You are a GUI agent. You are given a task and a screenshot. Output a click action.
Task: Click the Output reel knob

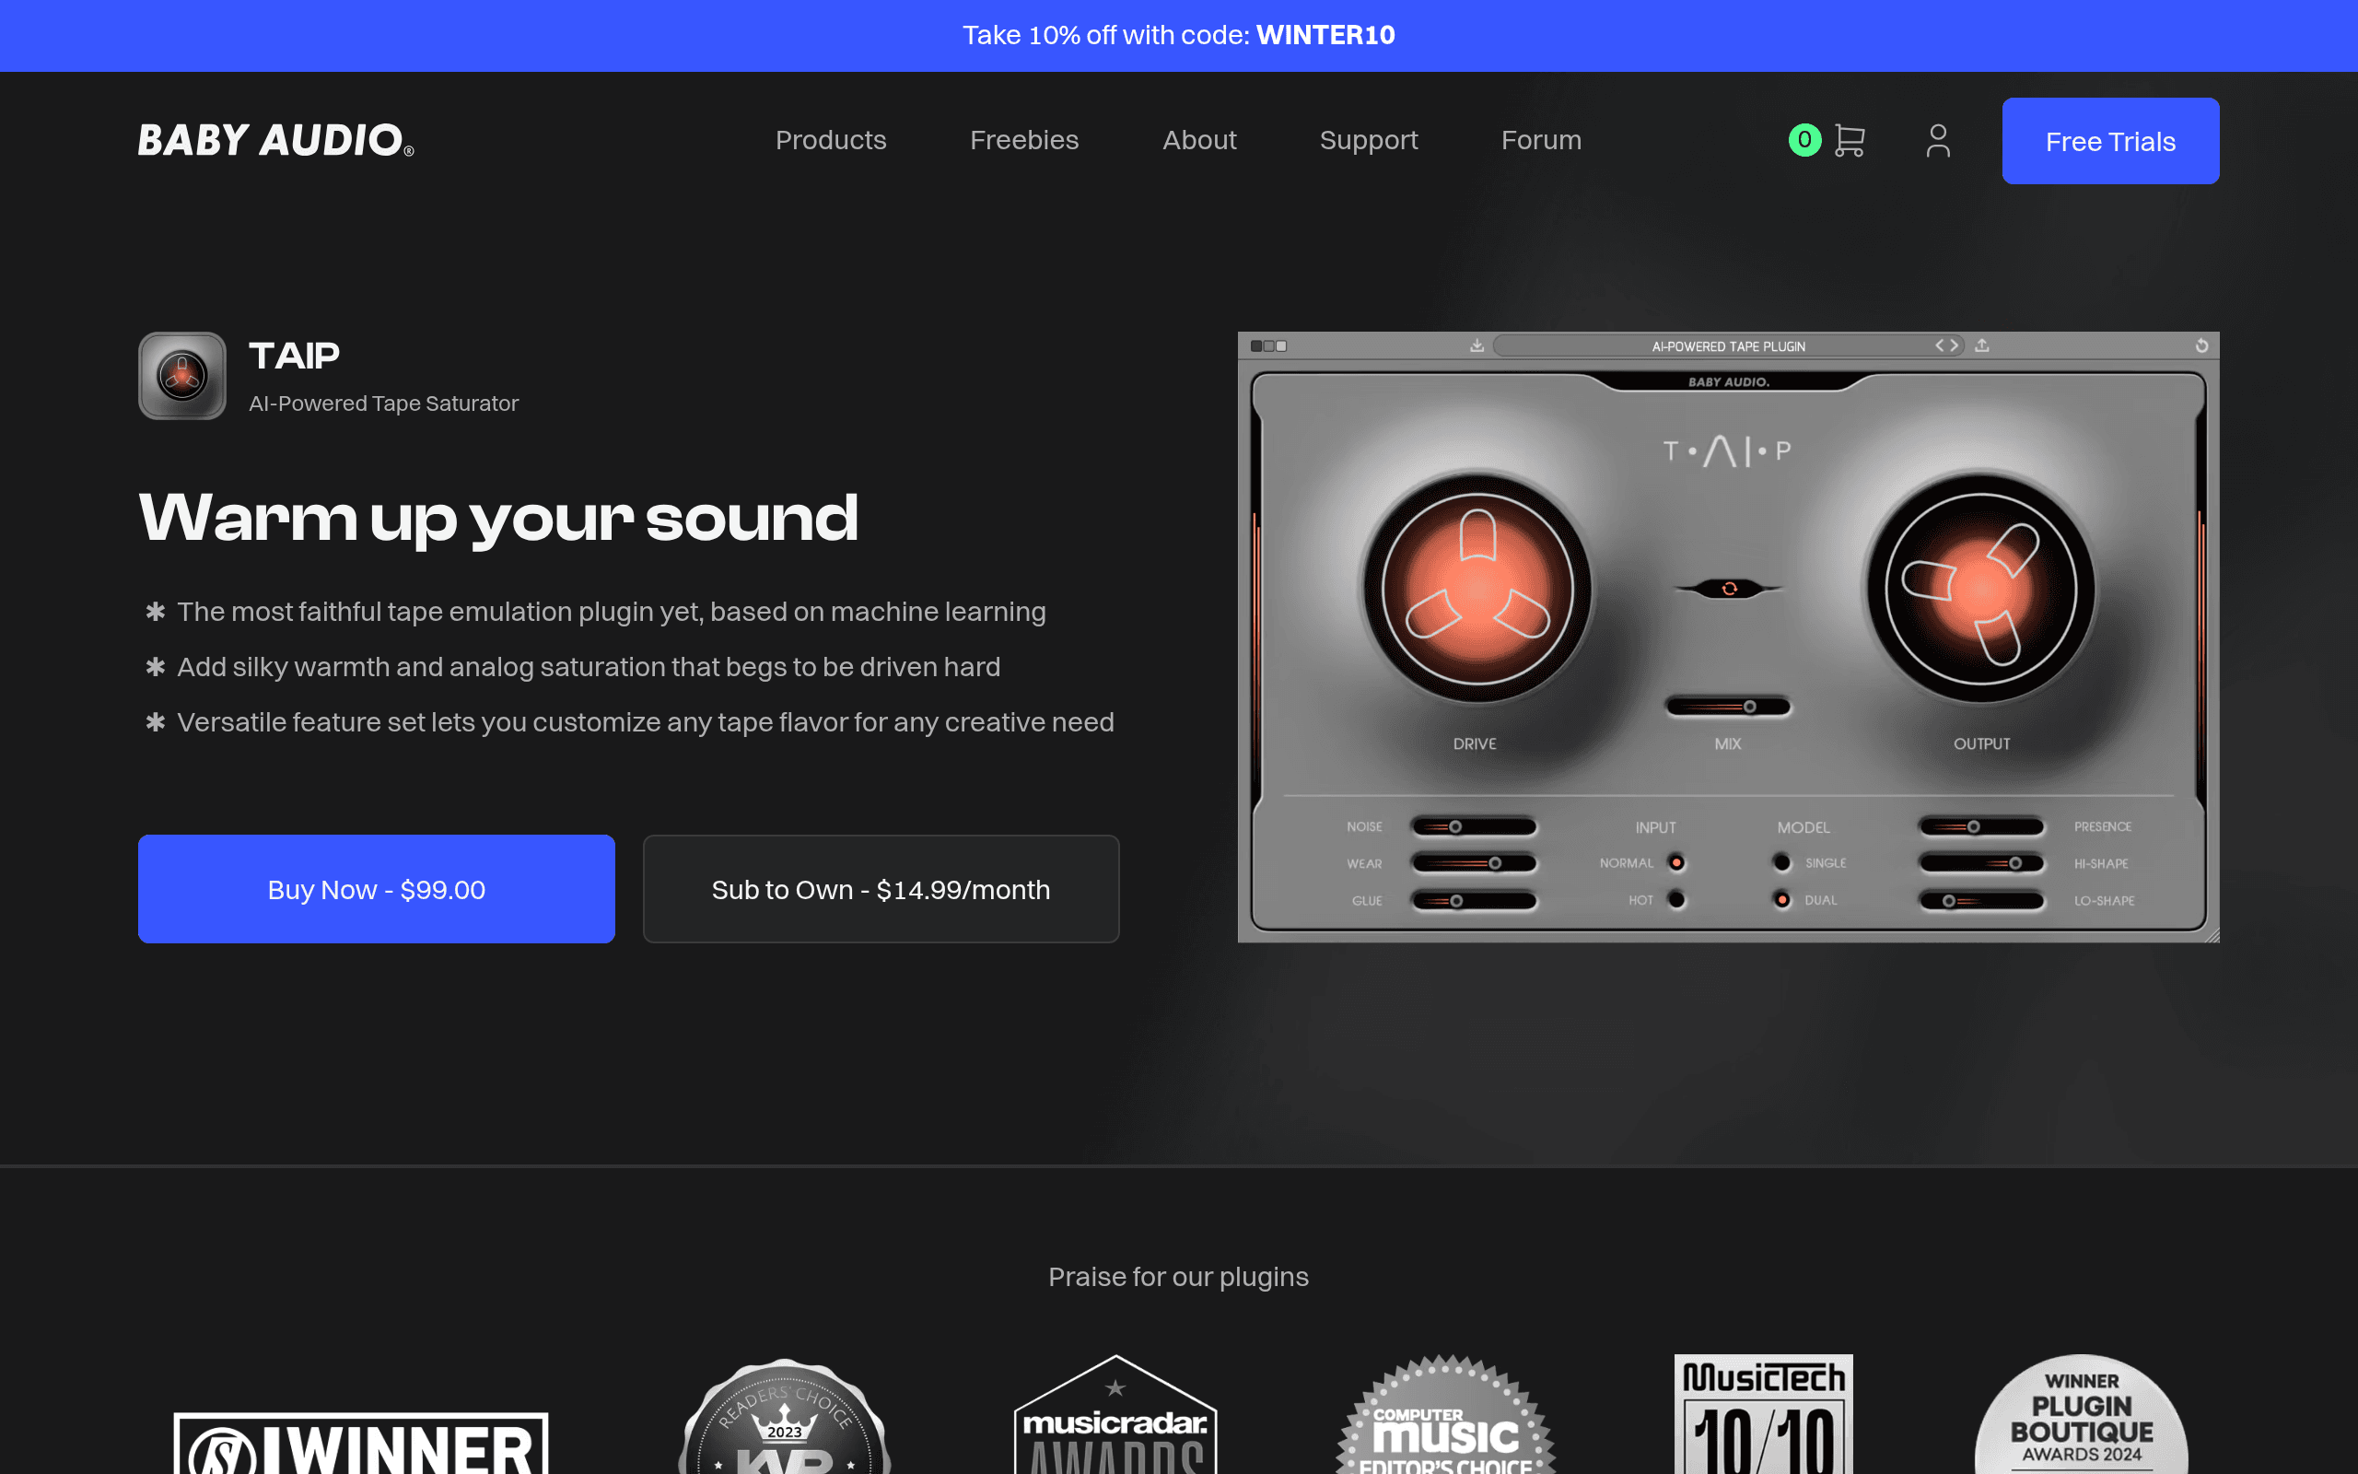pyautogui.click(x=1981, y=589)
